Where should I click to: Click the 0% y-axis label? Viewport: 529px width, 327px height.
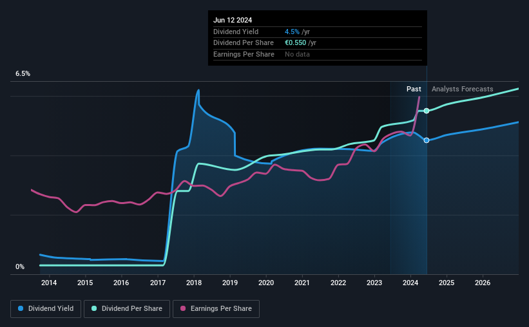point(20,266)
